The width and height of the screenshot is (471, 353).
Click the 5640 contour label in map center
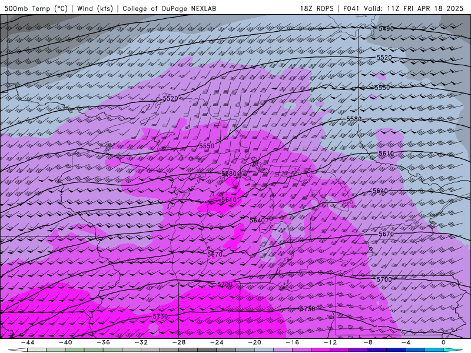[x=257, y=220]
